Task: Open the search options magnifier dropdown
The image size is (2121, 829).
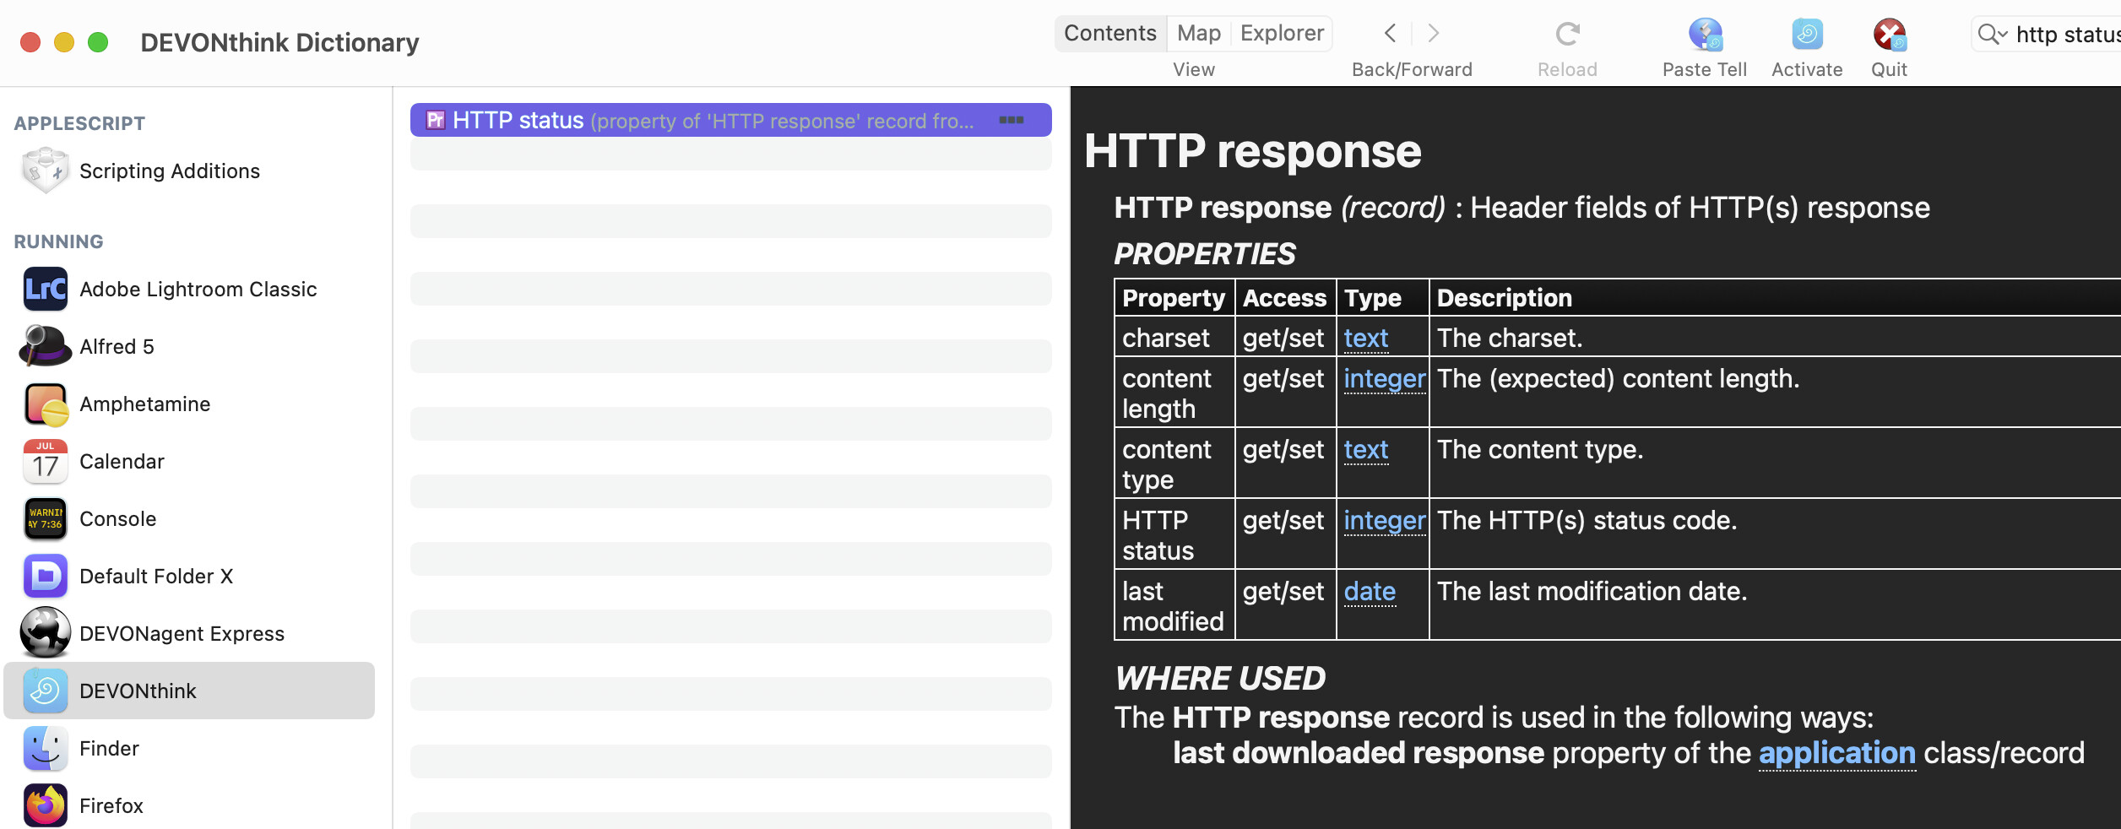Action: pyautogui.click(x=1992, y=35)
